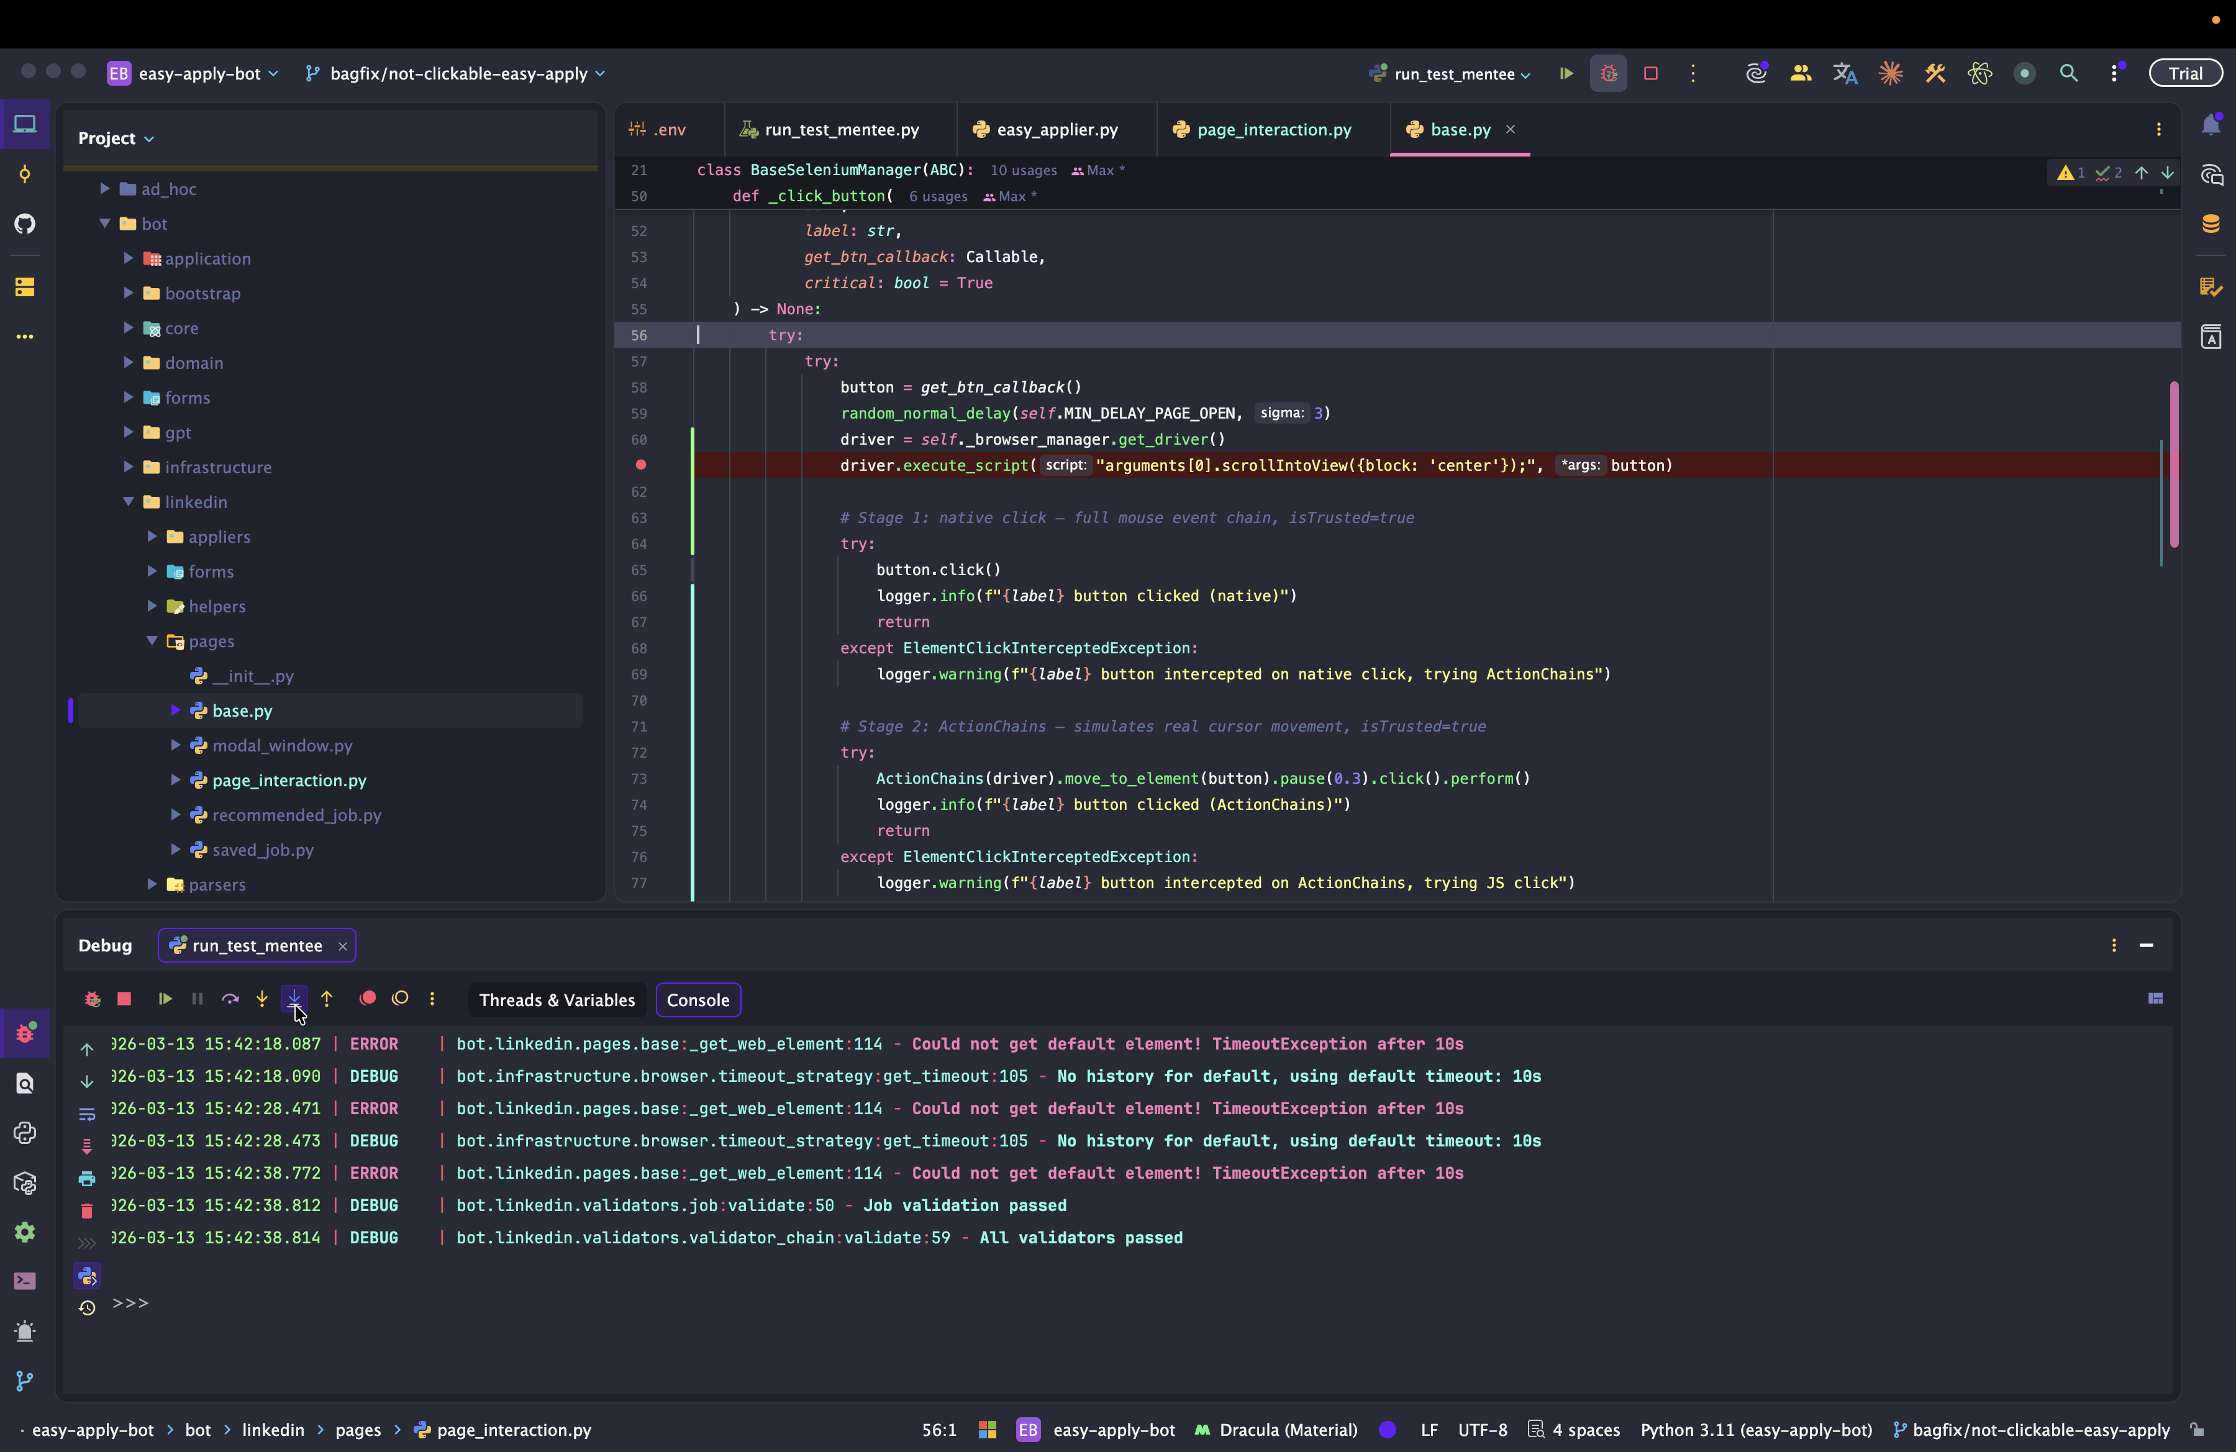Click the Rerun debug bug icon

click(x=92, y=999)
